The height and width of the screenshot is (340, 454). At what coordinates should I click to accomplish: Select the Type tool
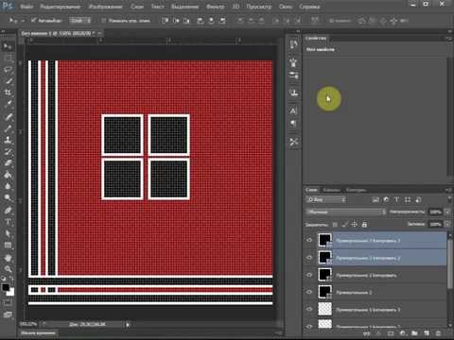(x=8, y=222)
